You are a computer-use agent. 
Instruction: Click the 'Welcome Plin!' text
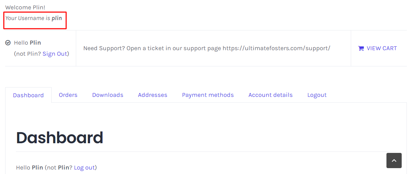pyautogui.click(x=25, y=7)
